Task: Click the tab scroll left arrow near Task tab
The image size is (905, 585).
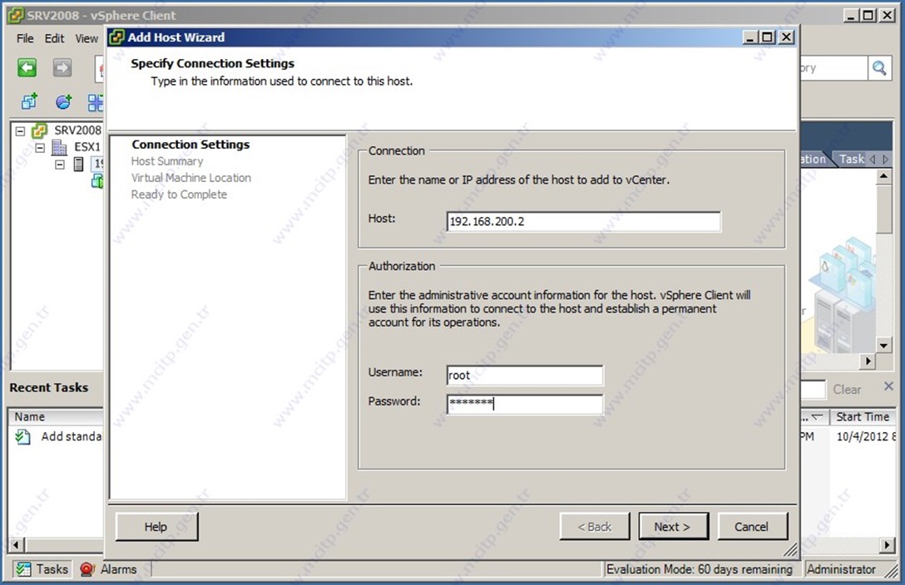Action: [x=873, y=159]
